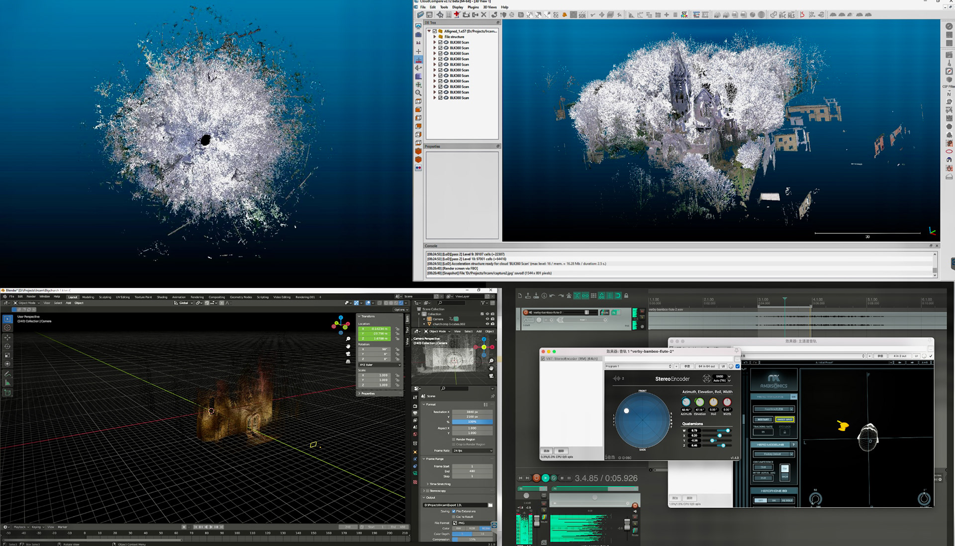Switch to Sculpting workspace tab
The image size is (955, 546).
coord(105,297)
